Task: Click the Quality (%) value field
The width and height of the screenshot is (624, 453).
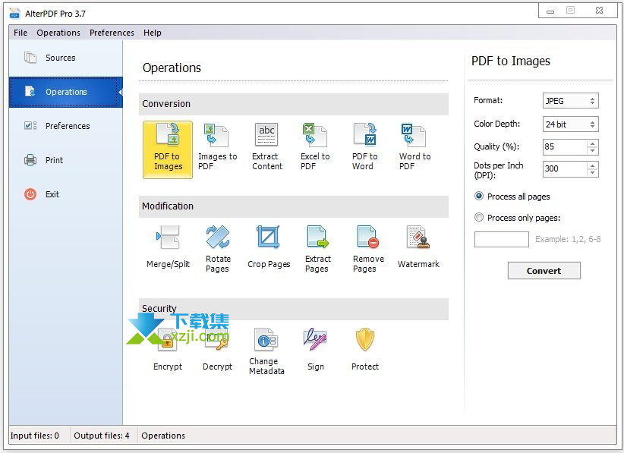Action: point(565,146)
